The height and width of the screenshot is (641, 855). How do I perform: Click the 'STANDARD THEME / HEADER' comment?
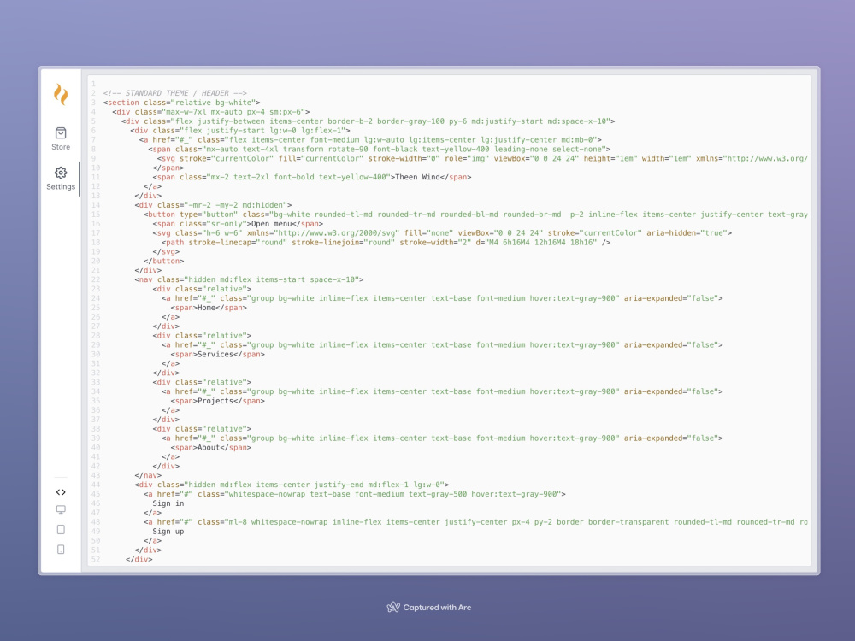[x=175, y=93]
